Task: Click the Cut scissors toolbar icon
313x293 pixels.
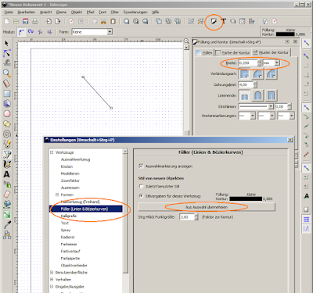Action: point(103,21)
